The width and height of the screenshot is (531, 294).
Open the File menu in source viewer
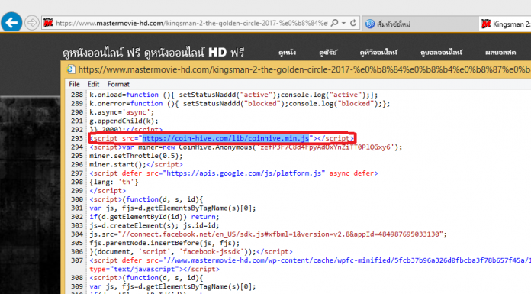(74, 84)
